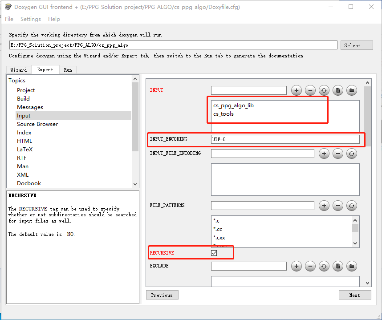Switch to the Wizard tab
The width and height of the screenshot is (382, 320).
pos(19,70)
